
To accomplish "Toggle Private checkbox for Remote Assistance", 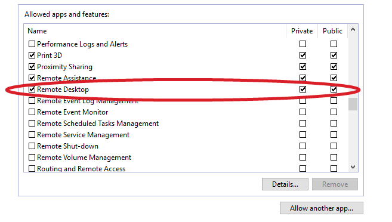I will click(x=303, y=78).
